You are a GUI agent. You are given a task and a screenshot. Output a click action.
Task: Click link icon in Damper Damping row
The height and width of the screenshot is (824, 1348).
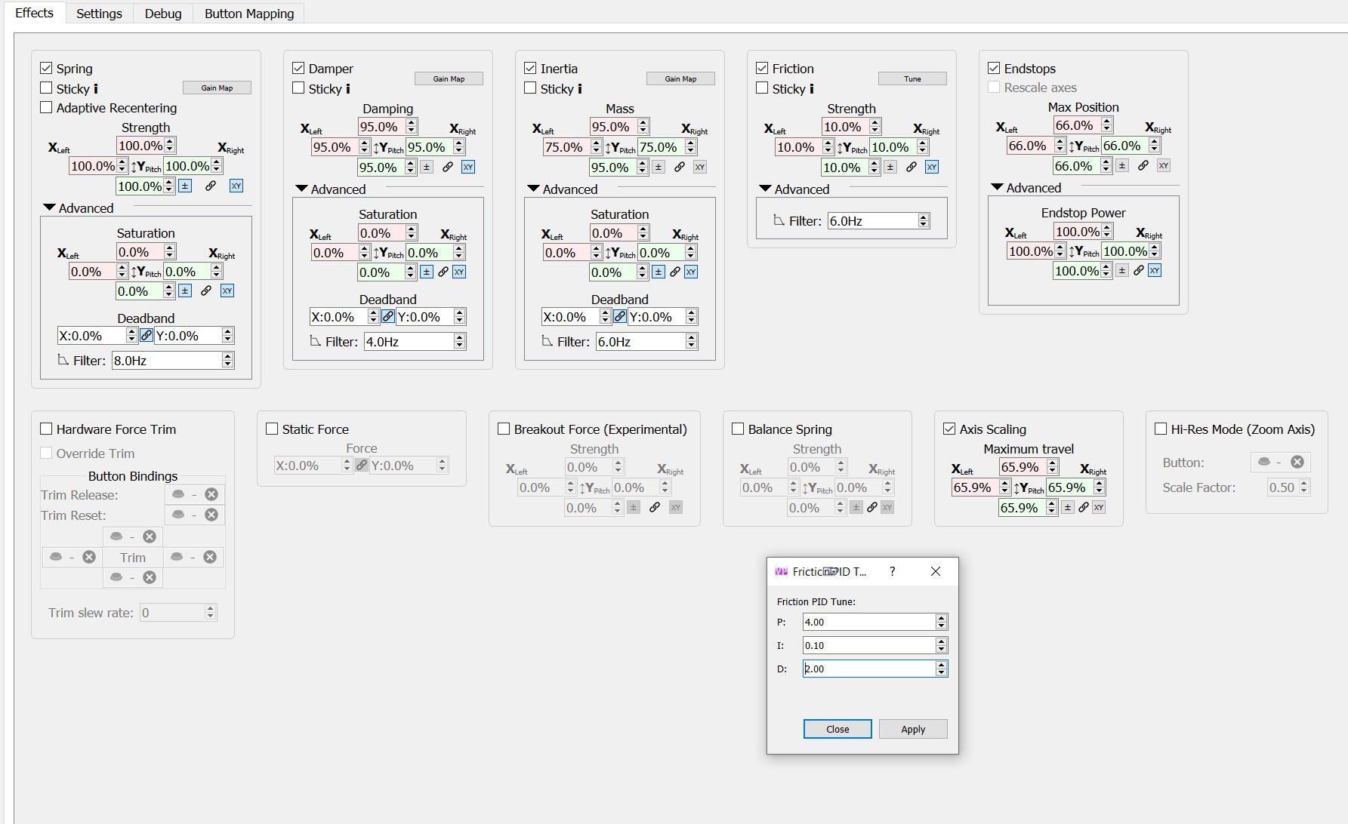[448, 167]
